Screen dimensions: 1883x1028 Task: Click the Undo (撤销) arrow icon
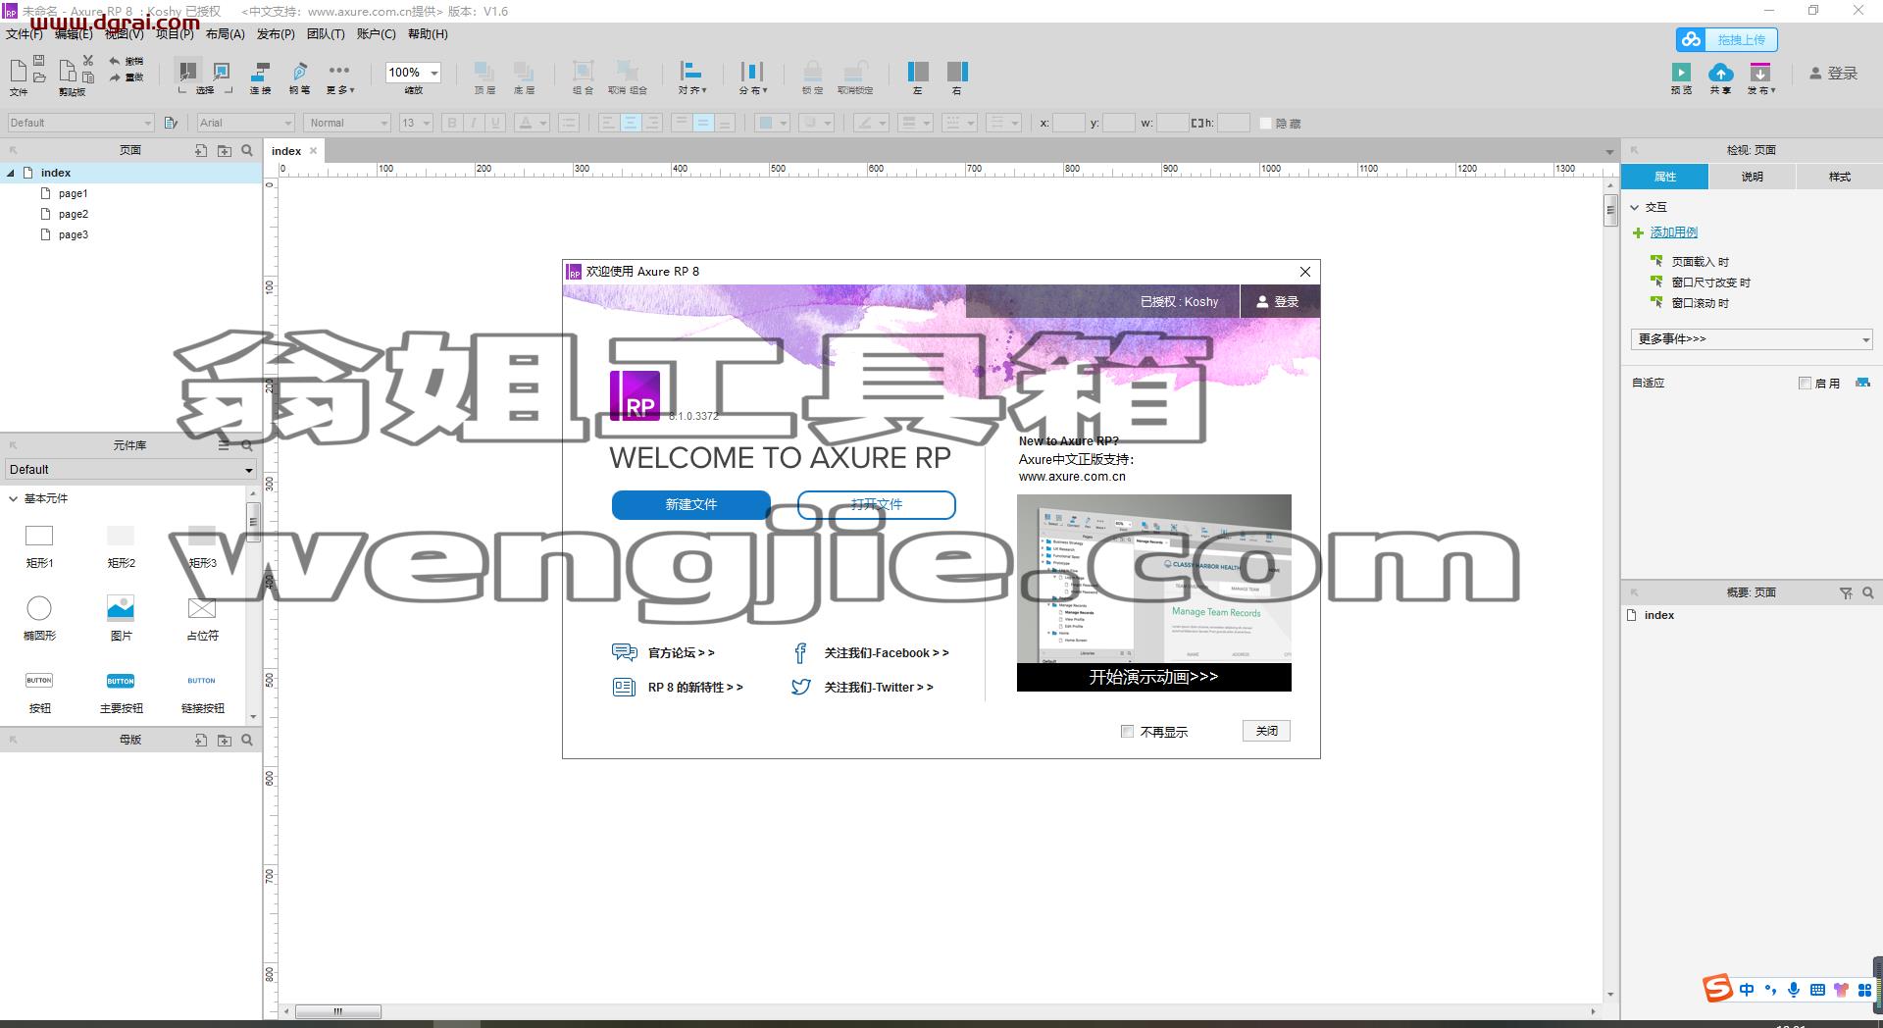pyautogui.click(x=115, y=62)
